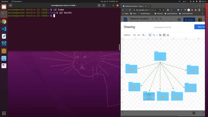Launch Visual Studio Code from the dock

point(4,29)
